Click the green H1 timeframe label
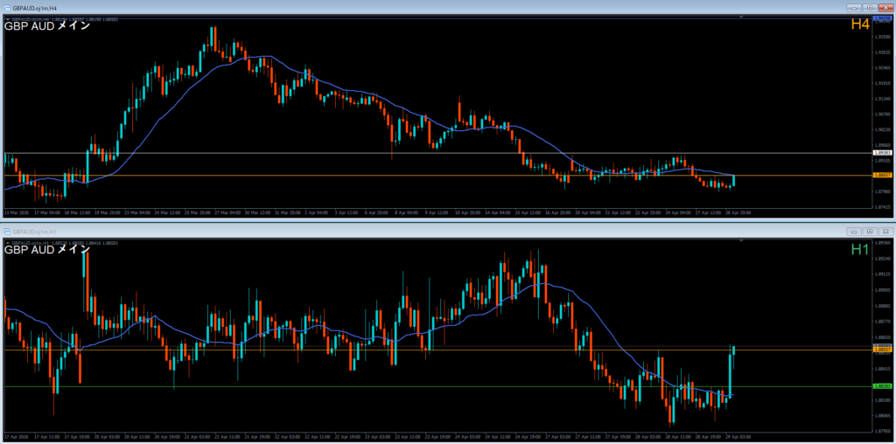The height and width of the screenshot is (444, 896). (x=860, y=250)
